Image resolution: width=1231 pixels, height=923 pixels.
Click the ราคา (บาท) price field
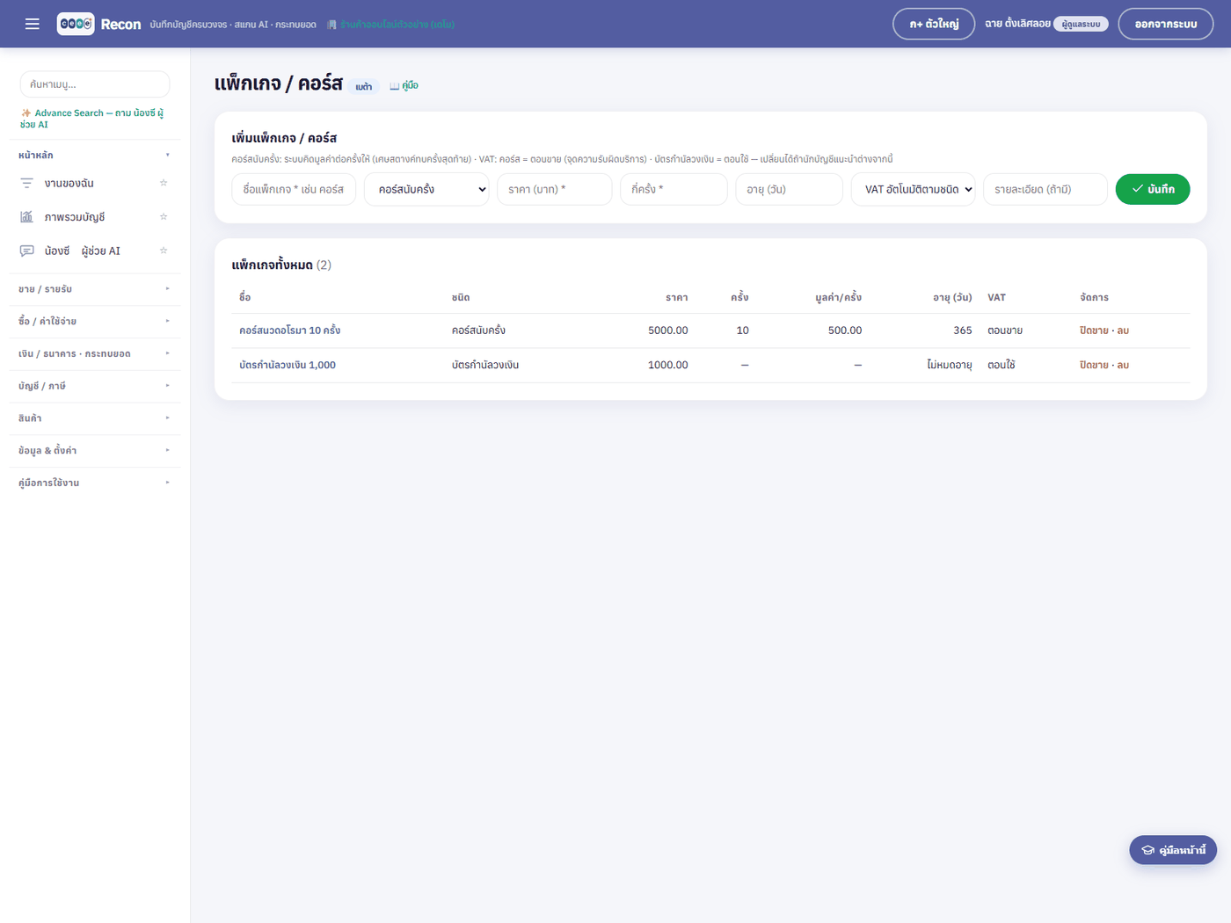tap(554, 189)
